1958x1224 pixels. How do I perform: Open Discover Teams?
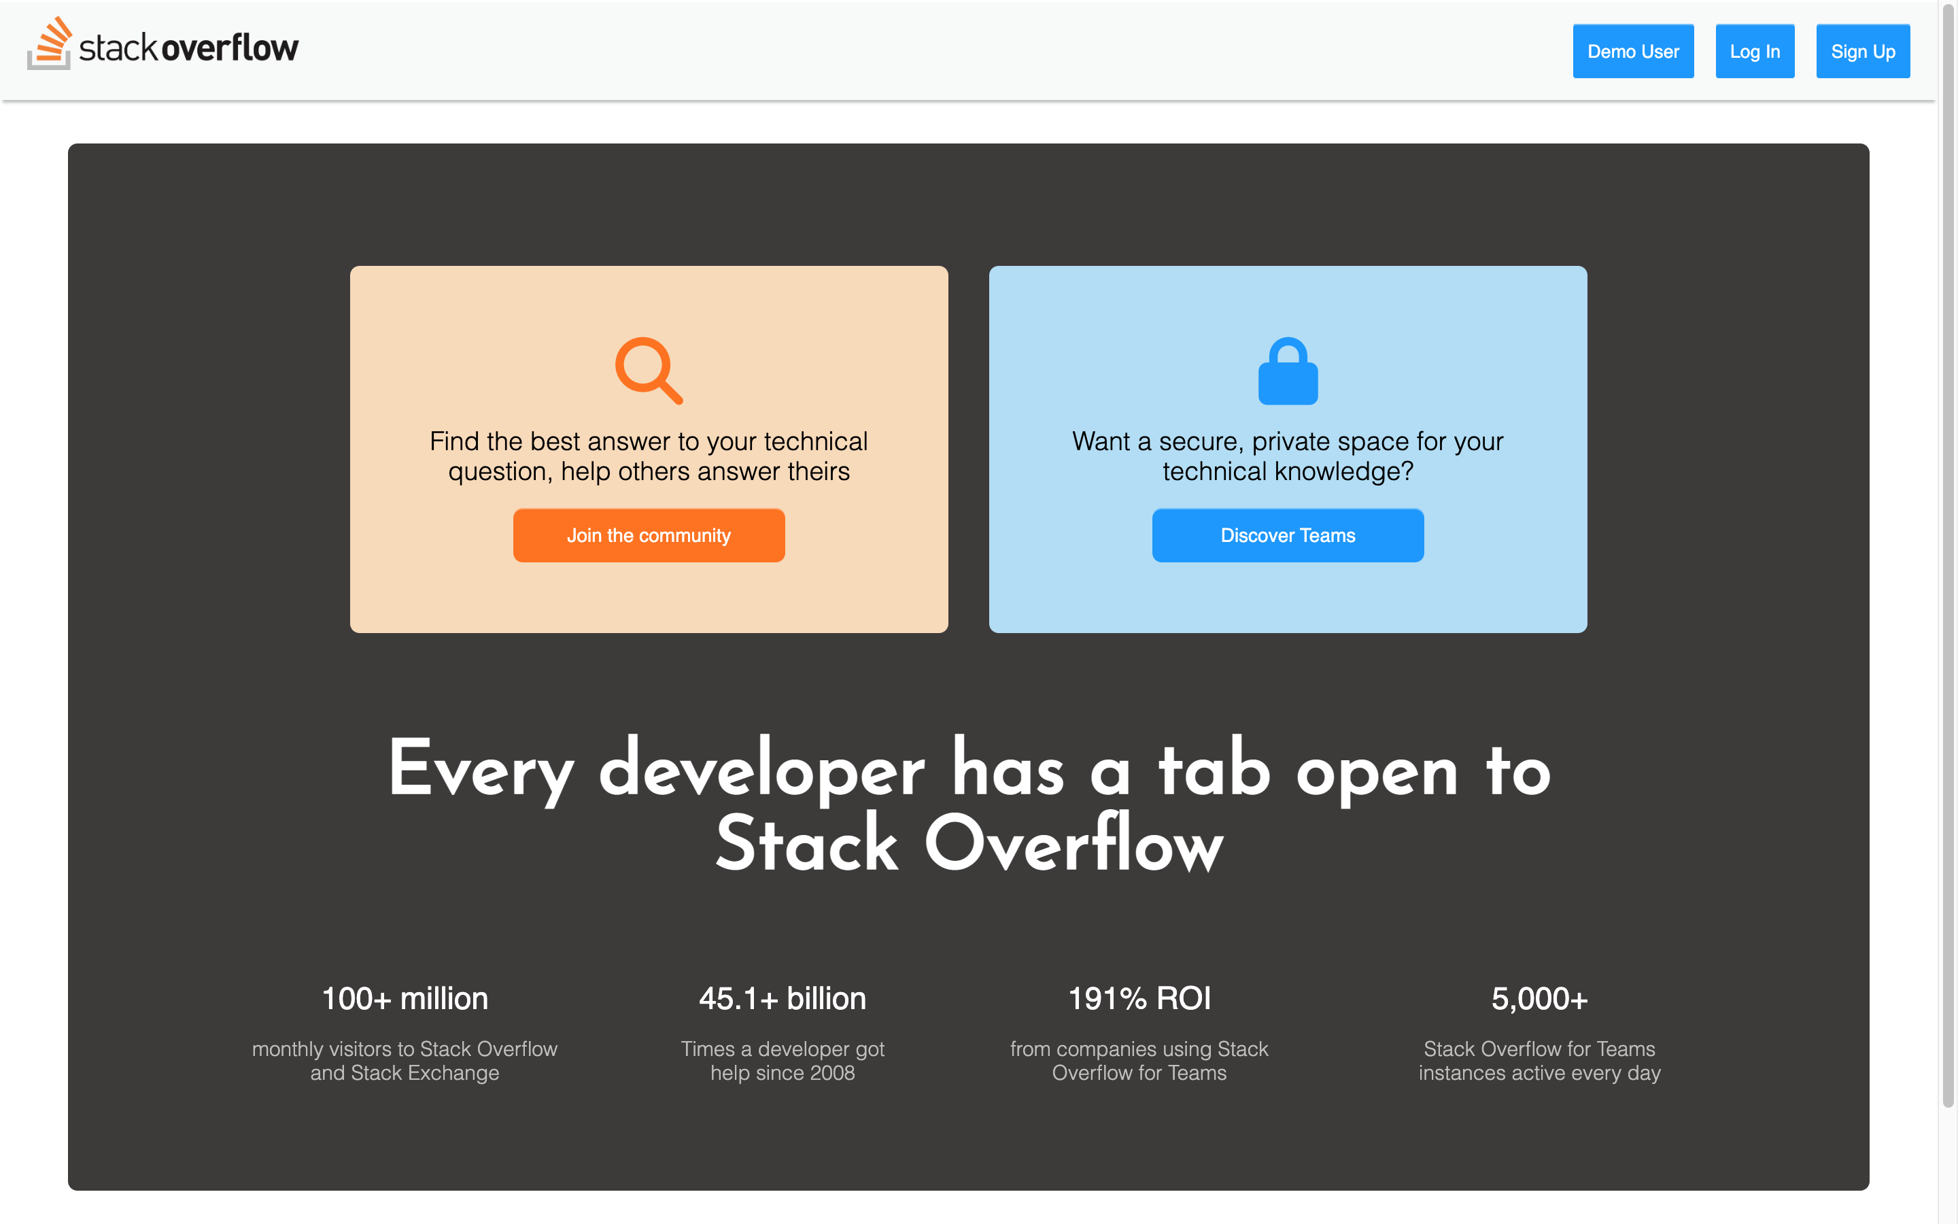1287,535
